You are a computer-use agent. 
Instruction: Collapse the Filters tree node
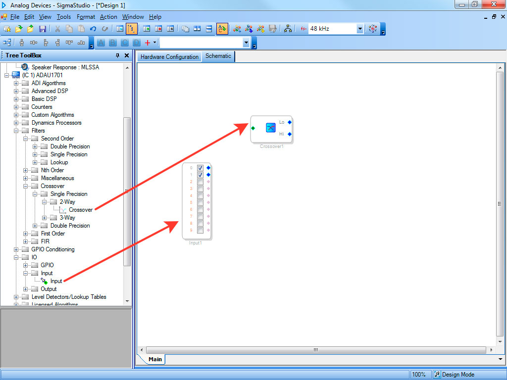pyautogui.click(x=16, y=131)
